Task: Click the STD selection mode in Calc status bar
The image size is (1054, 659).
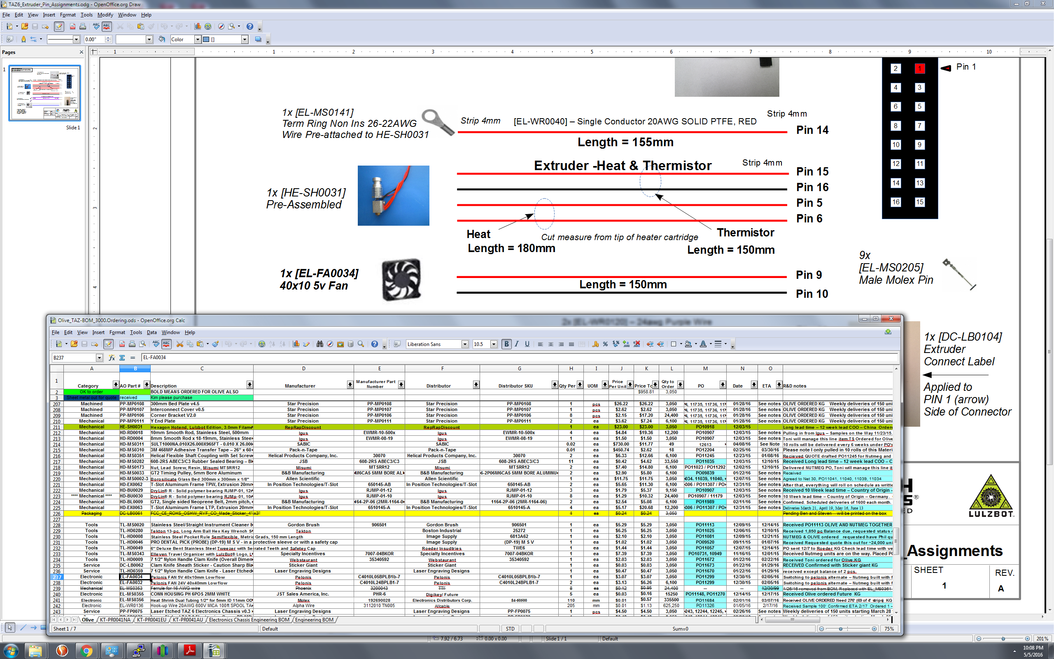Action: point(510,629)
